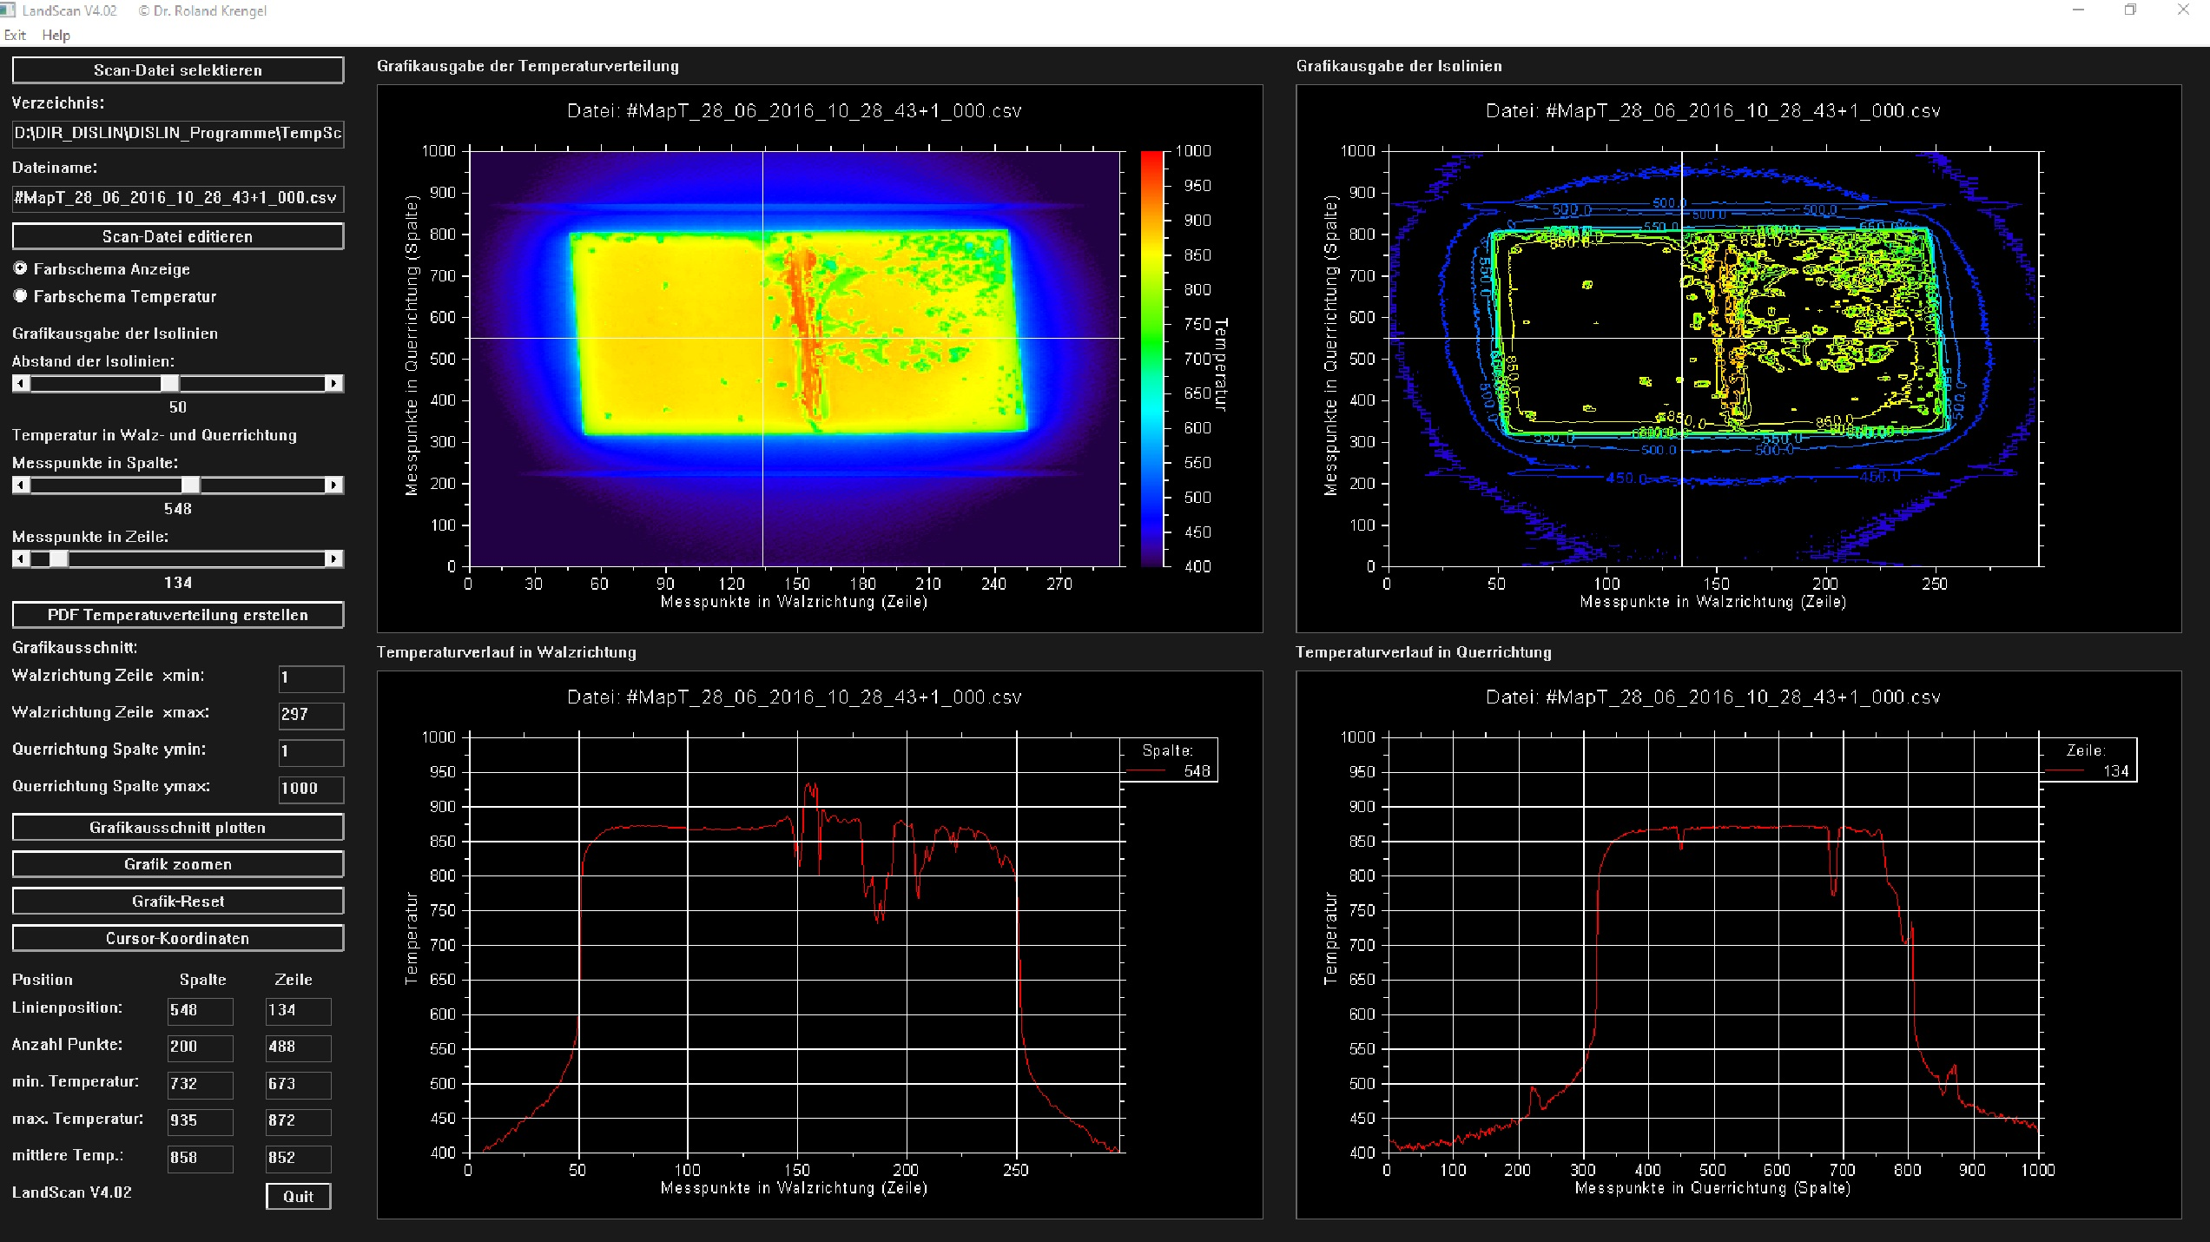Image resolution: width=2210 pixels, height=1242 pixels.
Task: Select Farbschema Anzeige radio option
Action: pyautogui.click(x=21, y=268)
